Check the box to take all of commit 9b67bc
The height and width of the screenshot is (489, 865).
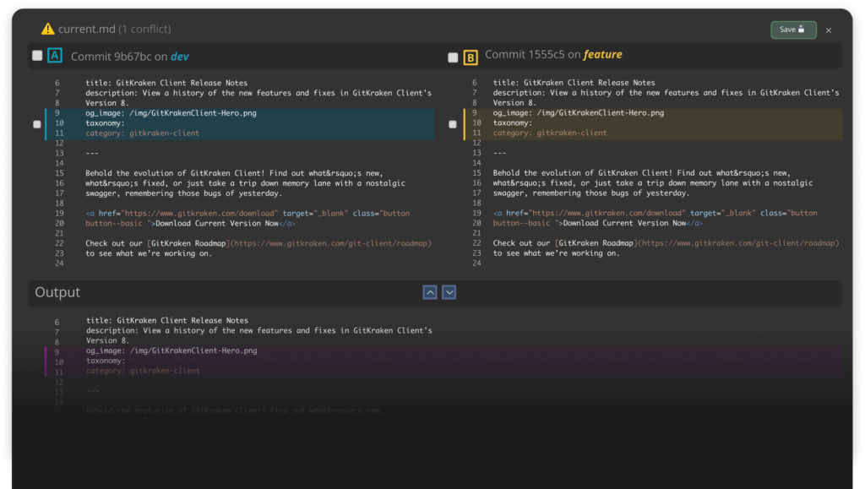(36, 56)
